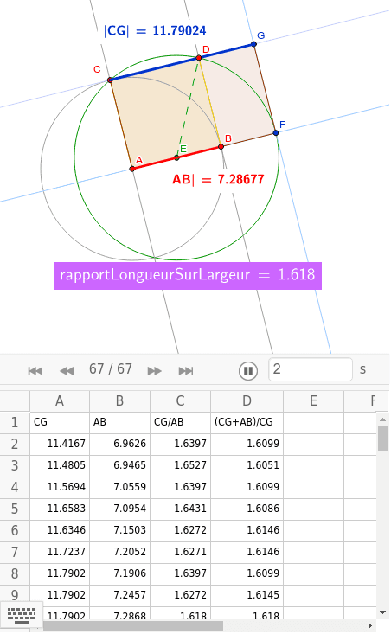Click cell with value 1.6431
Viewport: 391px width, 634px height.
tap(180, 509)
